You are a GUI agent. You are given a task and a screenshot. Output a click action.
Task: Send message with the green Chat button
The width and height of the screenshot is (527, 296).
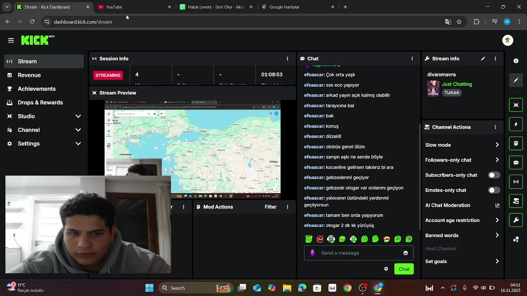pyautogui.click(x=404, y=269)
